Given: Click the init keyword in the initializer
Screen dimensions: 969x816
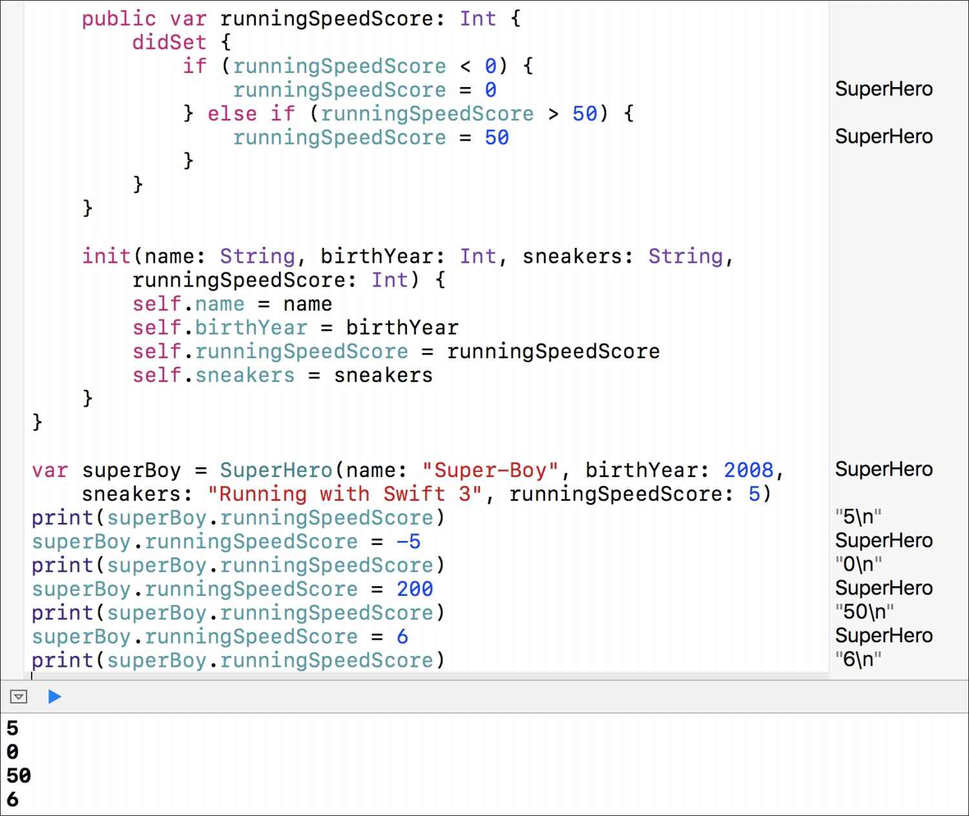Looking at the screenshot, I should [107, 256].
